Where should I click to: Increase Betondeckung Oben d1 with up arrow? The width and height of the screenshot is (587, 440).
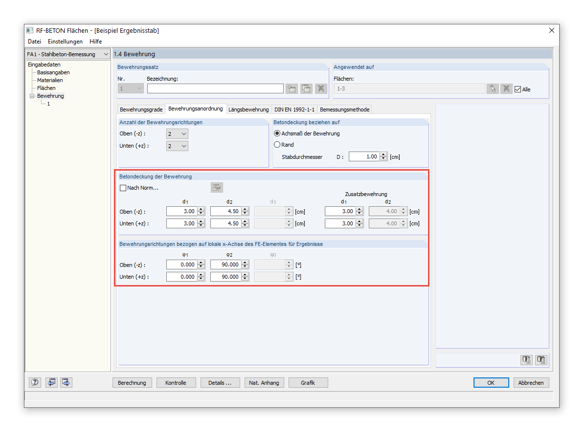(201, 209)
